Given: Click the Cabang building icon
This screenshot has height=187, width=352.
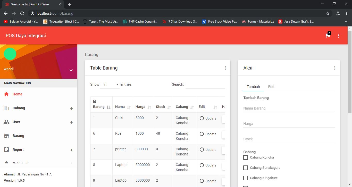Looking at the screenshot, I should point(7,108).
